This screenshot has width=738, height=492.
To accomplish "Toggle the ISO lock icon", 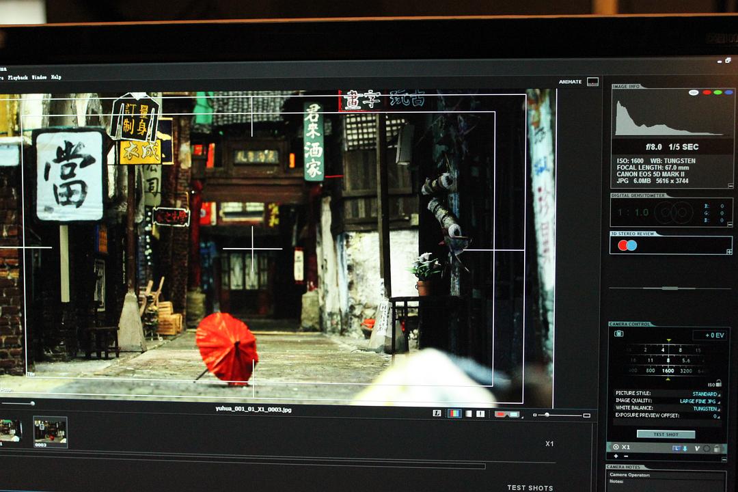I will point(717,383).
